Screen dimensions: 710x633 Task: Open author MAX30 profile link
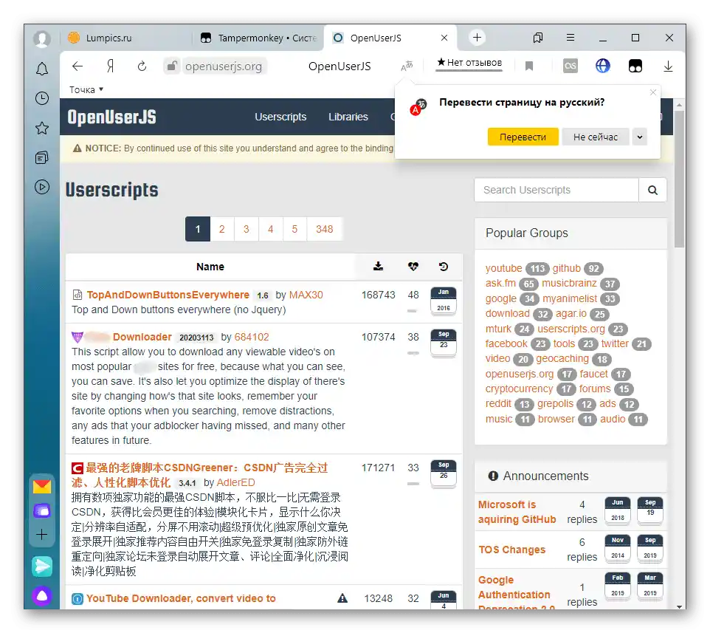tap(306, 295)
